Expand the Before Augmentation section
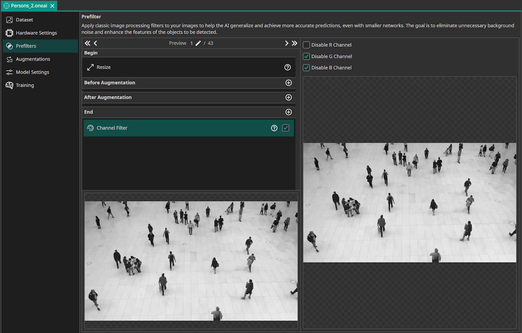The width and height of the screenshot is (522, 333). pyautogui.click(x=288, y=83)
